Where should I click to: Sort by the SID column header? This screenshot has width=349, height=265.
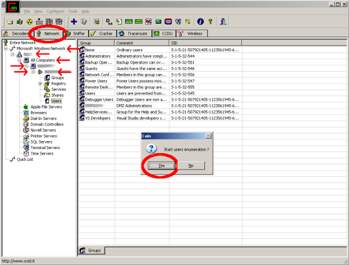coord(205,43)
